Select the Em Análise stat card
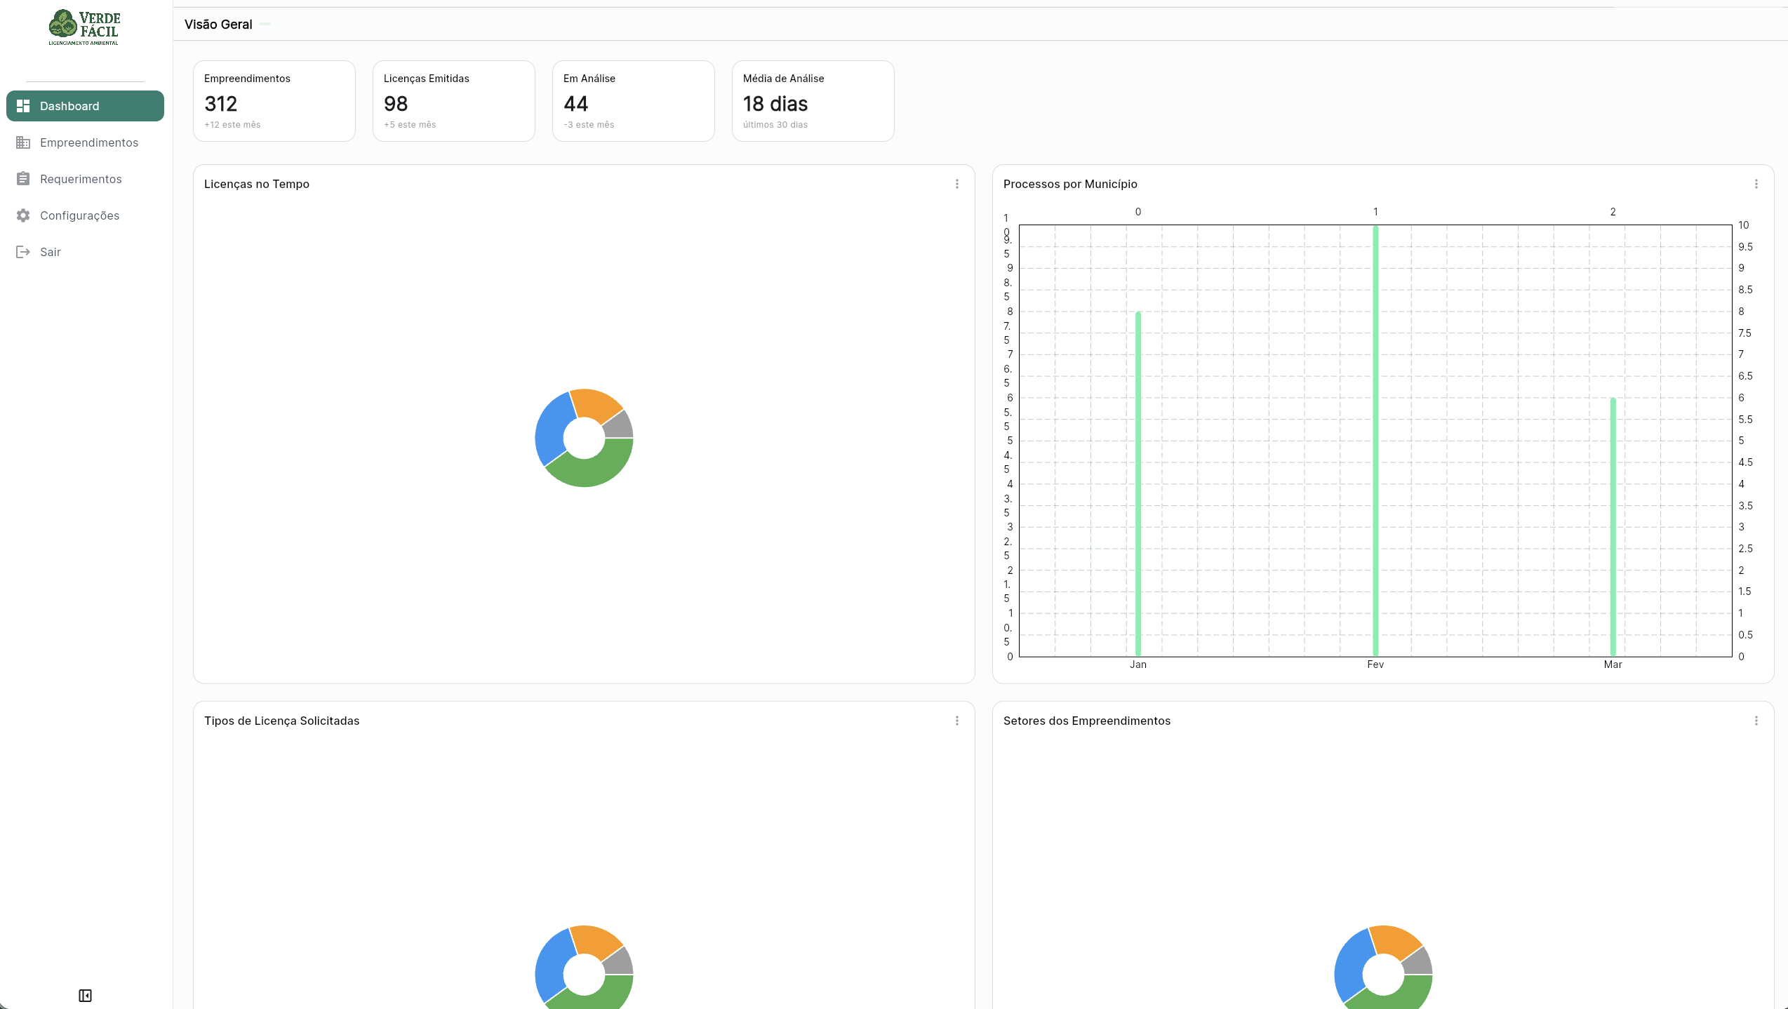1788x1009 pixels. click(x=633, y=101)
